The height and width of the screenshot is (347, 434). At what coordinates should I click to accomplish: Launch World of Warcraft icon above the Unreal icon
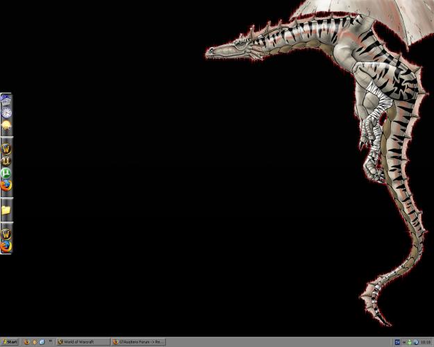[6, 149]
